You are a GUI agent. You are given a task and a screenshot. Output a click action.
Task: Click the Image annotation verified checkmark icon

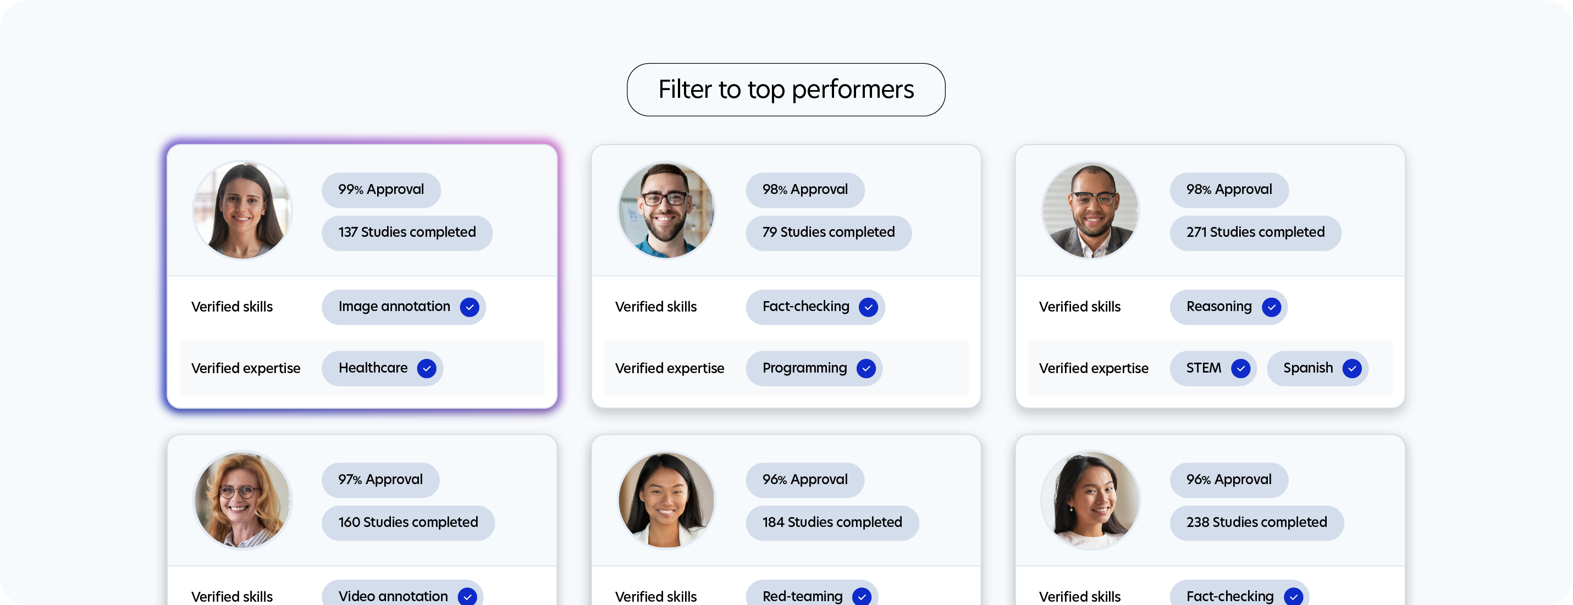469,307
